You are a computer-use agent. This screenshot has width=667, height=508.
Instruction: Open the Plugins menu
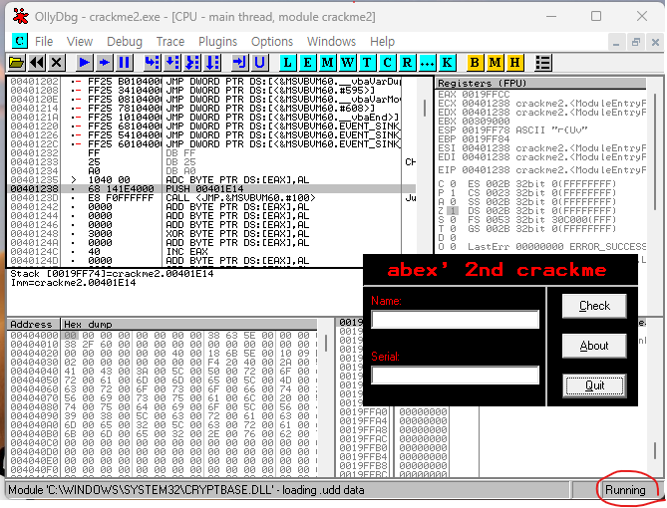pyautogui.click(x=217, y=42)
